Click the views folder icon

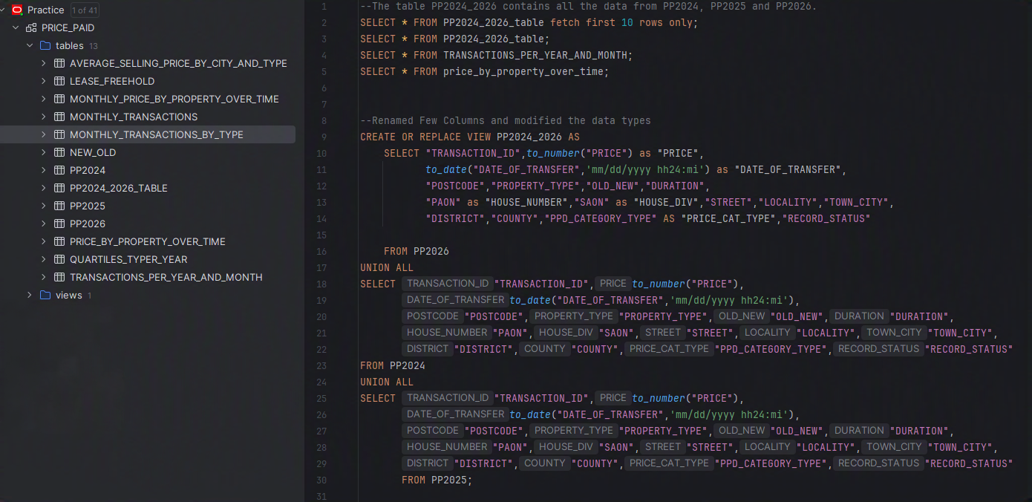[x=45, y=295]
